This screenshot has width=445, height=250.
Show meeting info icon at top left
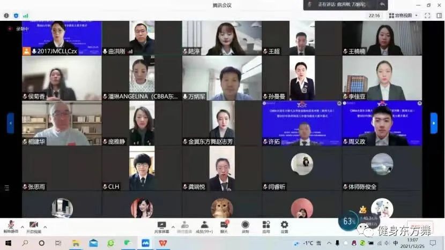point(6,16)
